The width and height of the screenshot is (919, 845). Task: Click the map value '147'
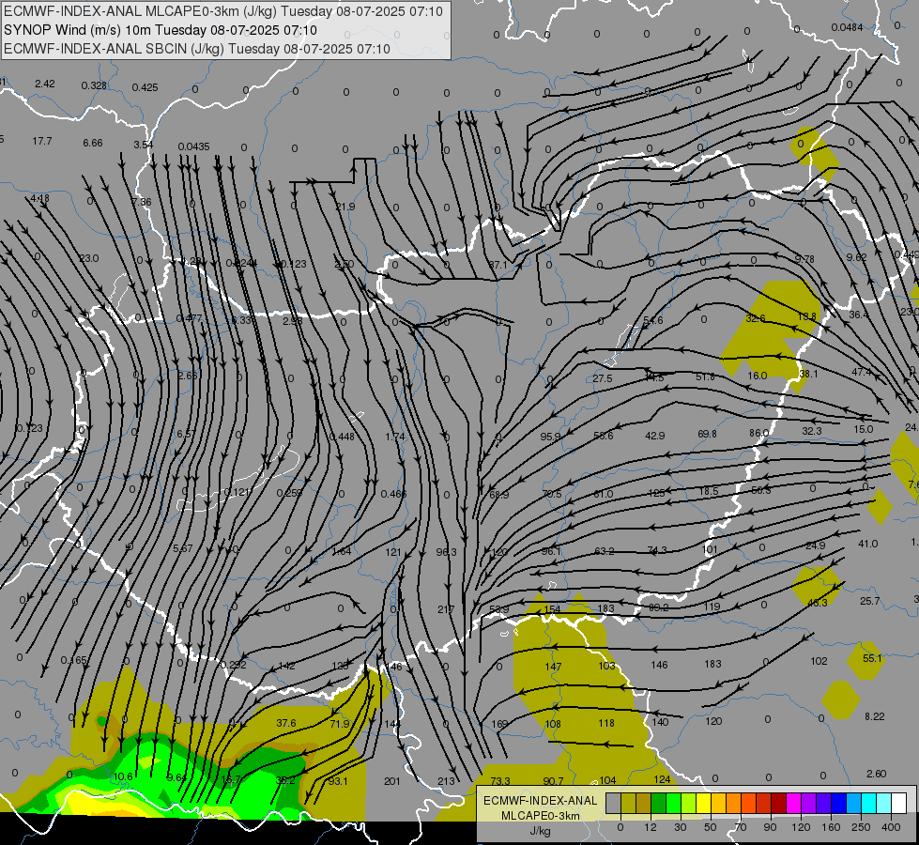click(x=553, y=667)
